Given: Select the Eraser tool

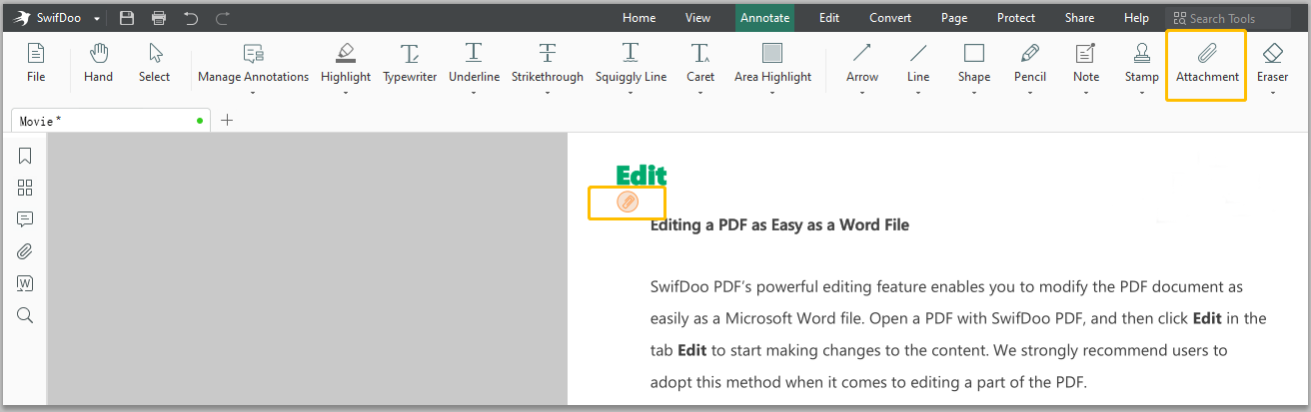Looking at the screenshot, I should 1273,63.
